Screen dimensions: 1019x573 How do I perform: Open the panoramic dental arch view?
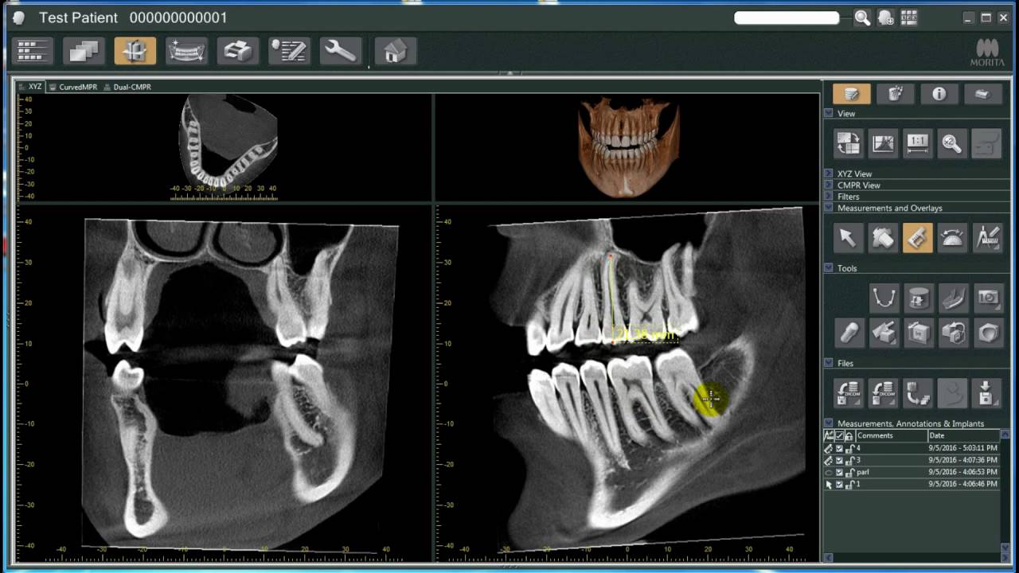186,51
